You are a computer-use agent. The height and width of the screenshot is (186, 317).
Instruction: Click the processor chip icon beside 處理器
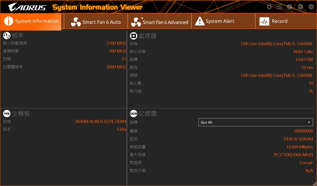click(x=133, y=36)
